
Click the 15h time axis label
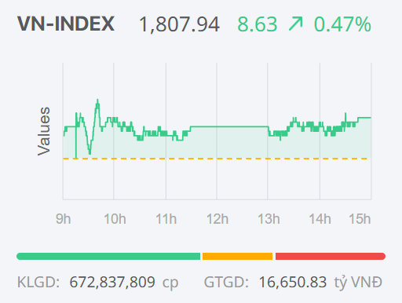(360, 219)
